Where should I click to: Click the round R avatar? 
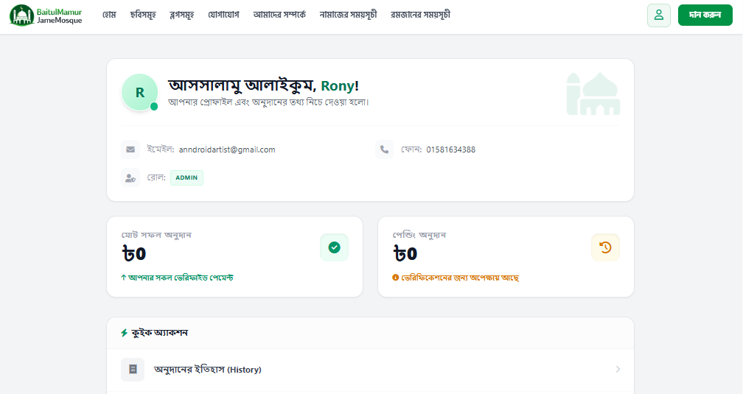click(139, 92)
